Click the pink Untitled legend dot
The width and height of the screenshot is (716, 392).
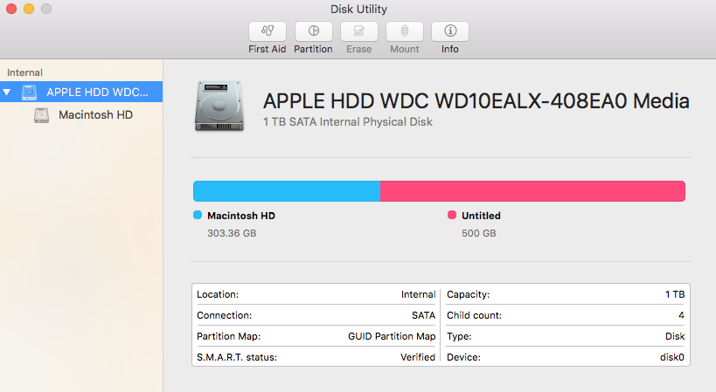click(x=452, y=215)
